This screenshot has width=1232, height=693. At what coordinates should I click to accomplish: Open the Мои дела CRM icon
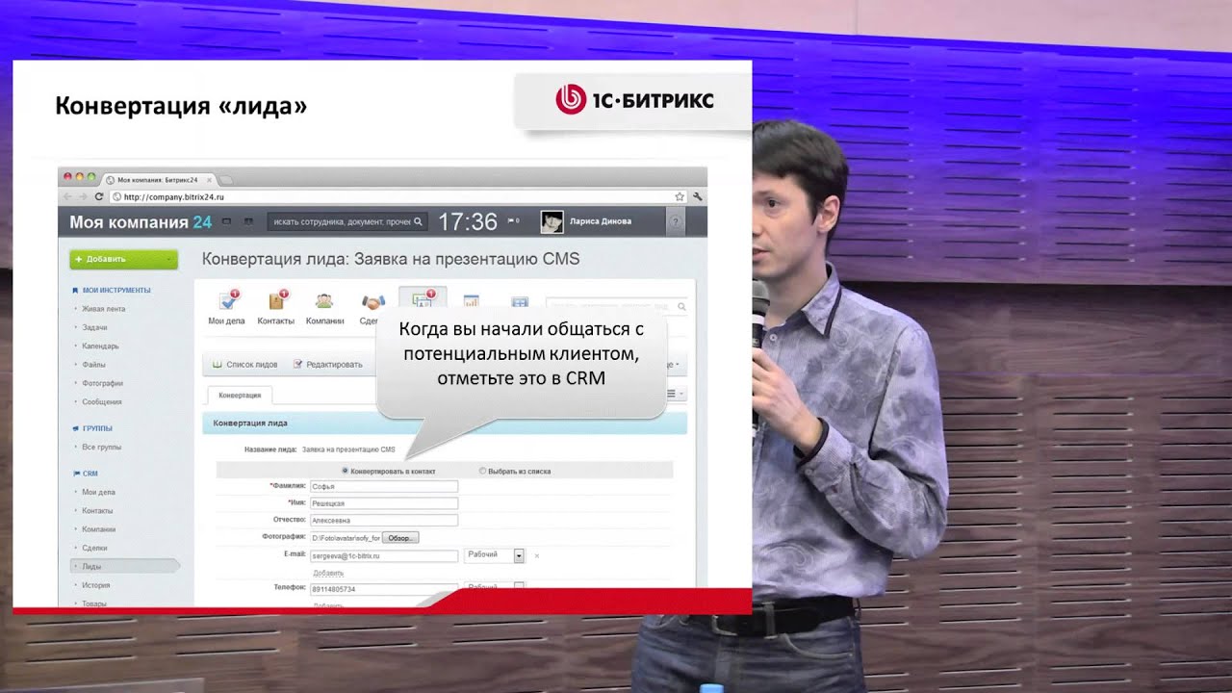click(227, 301)
